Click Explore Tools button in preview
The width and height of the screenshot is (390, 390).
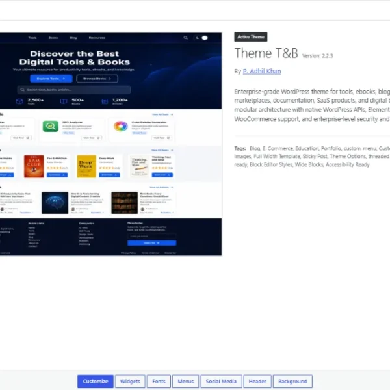pos(51,79)
